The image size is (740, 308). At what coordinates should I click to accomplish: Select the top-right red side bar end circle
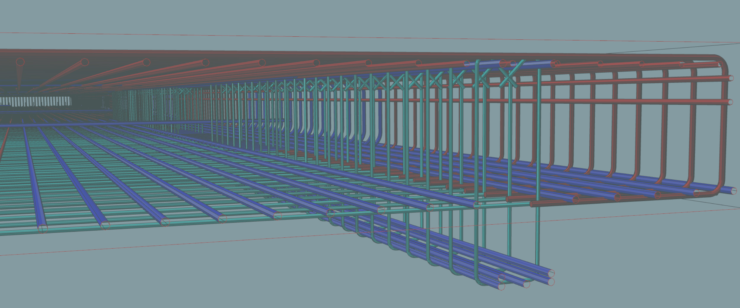tap(731, 78)
